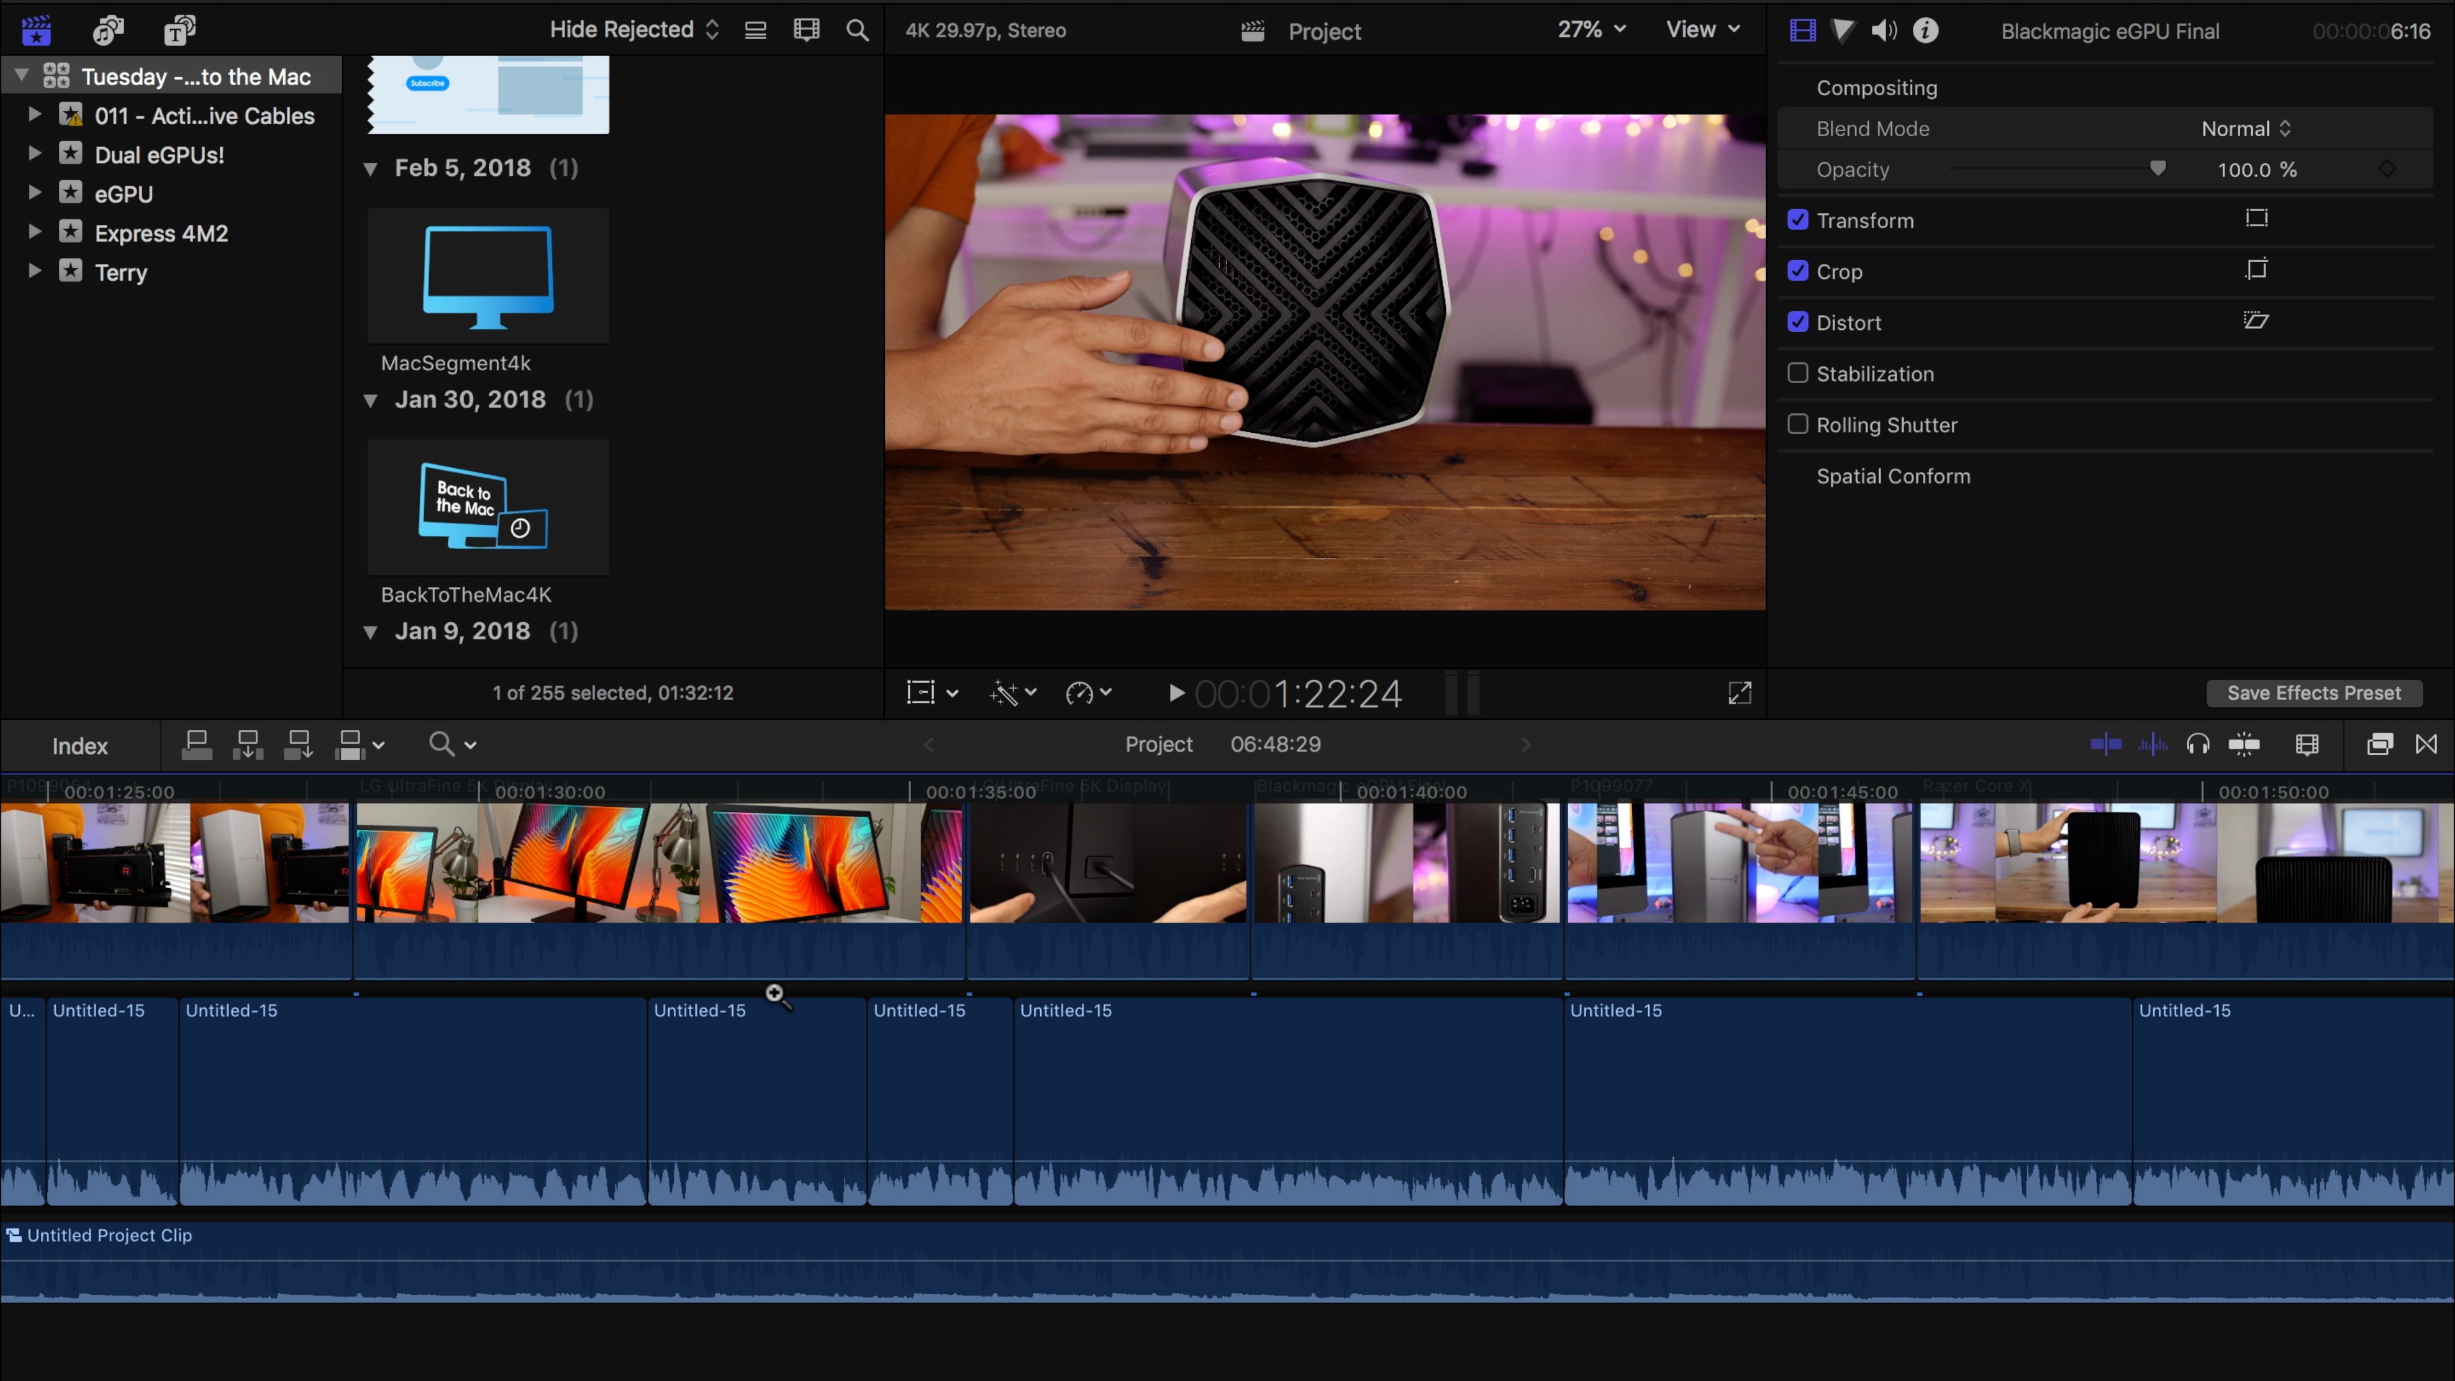
Task: Expand the 011 - Acti...ive Cables event
Action: pyautogui.click(x=35, y=114)
